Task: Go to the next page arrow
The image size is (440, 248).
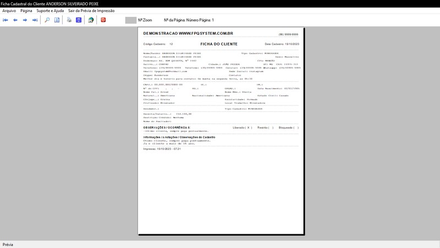Action: click(25, 20)
